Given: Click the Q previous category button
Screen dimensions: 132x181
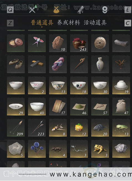Looking at the screenshot, I should (10, 10).
